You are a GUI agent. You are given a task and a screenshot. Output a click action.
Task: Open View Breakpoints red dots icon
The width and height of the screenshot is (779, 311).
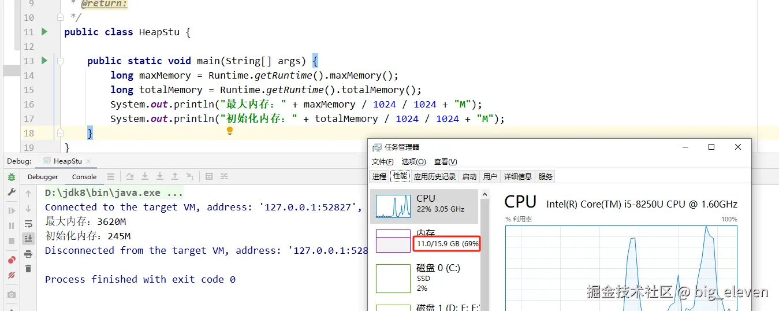tap(12, 260)
